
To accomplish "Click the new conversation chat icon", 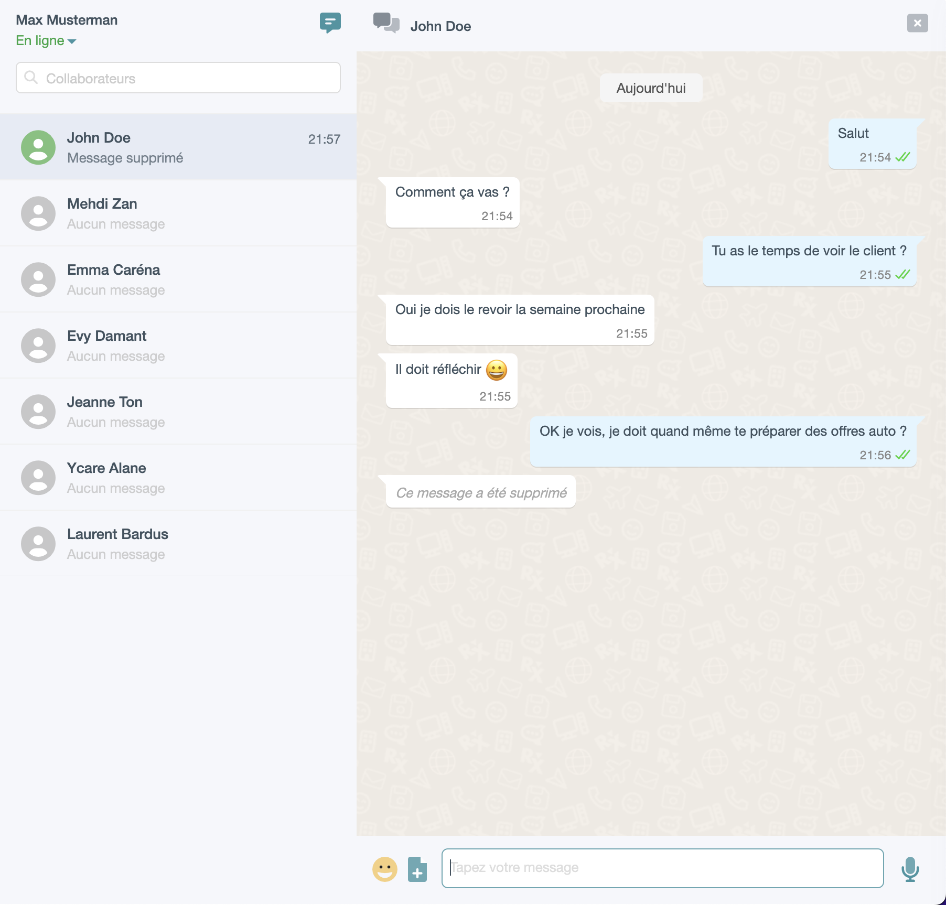I will pyautogui.click(x=330, y=23).
